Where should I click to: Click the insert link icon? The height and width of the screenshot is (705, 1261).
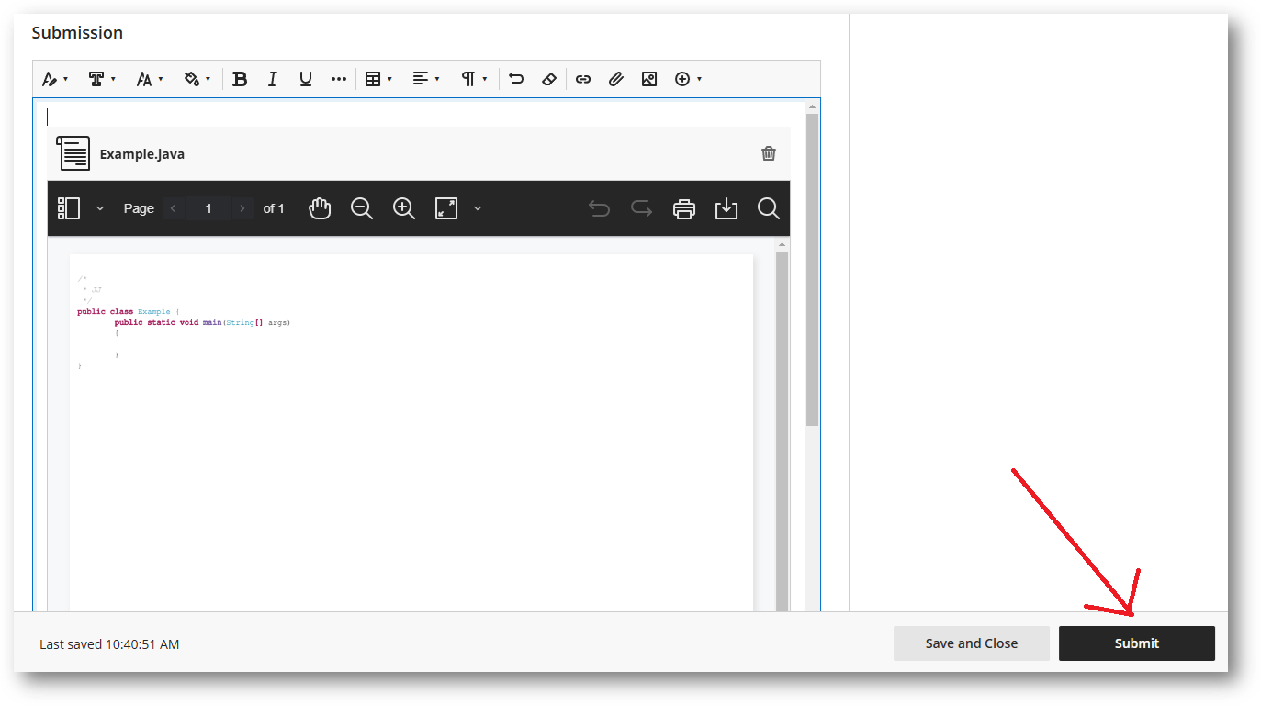(583, 79)
